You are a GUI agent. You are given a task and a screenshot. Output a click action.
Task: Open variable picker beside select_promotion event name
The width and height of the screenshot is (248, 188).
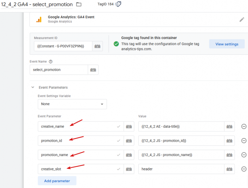coord(93,70)
